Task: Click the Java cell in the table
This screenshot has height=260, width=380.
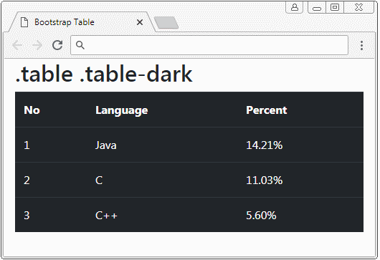Action: pos(106,145)
